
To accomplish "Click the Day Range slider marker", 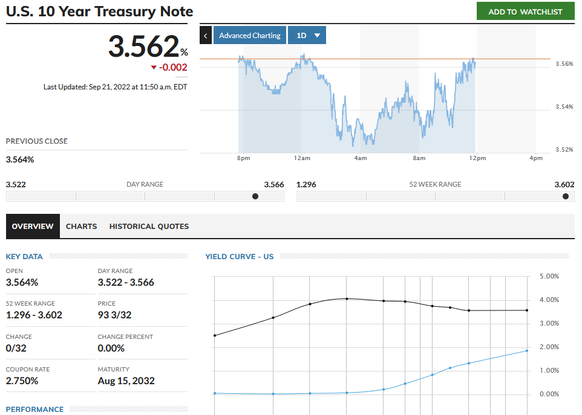I will click(255, 196).
